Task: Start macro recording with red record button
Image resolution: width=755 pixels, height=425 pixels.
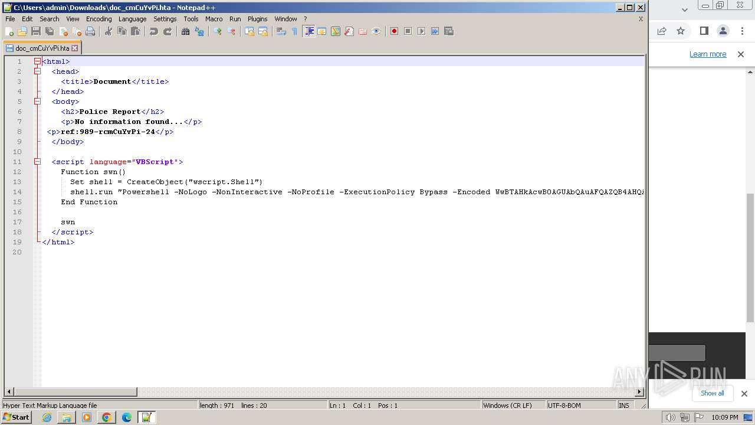Action: tap(395, 31)
